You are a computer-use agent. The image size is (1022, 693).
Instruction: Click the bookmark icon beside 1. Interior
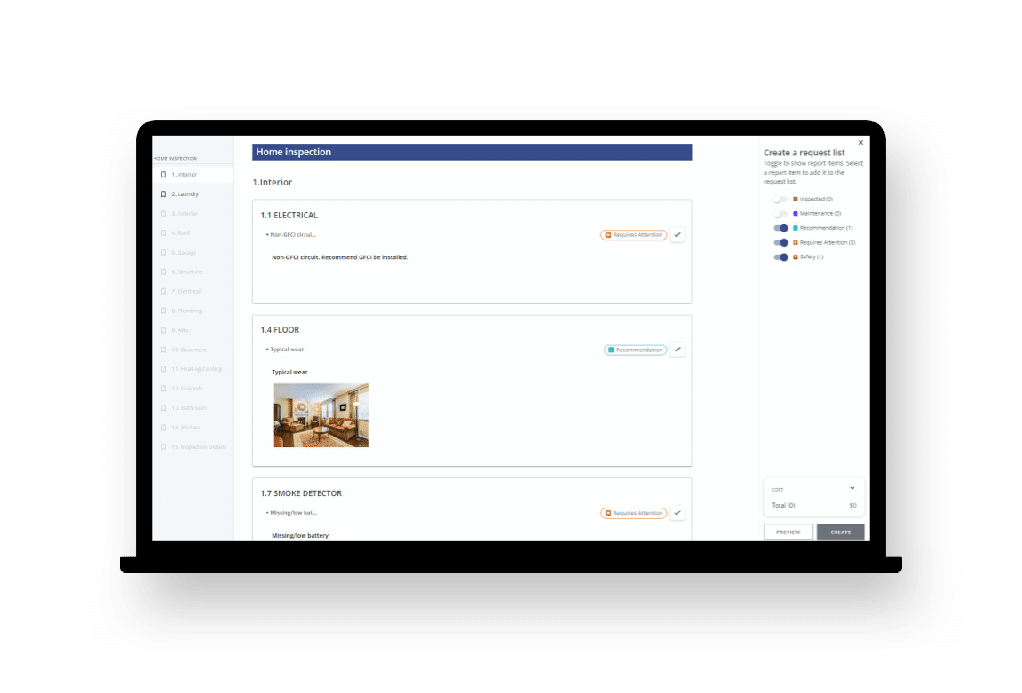[163, 175]
